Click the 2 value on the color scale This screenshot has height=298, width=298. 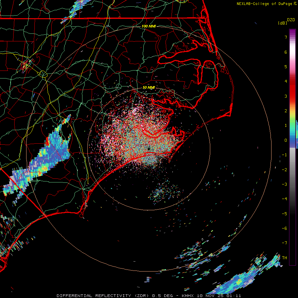point(286,111)
